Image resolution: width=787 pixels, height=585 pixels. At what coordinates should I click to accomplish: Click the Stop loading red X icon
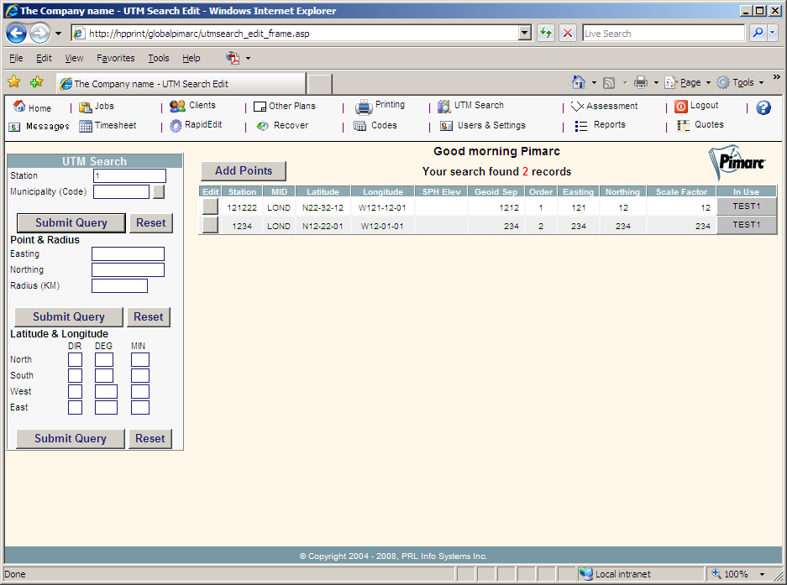point(568,33)
